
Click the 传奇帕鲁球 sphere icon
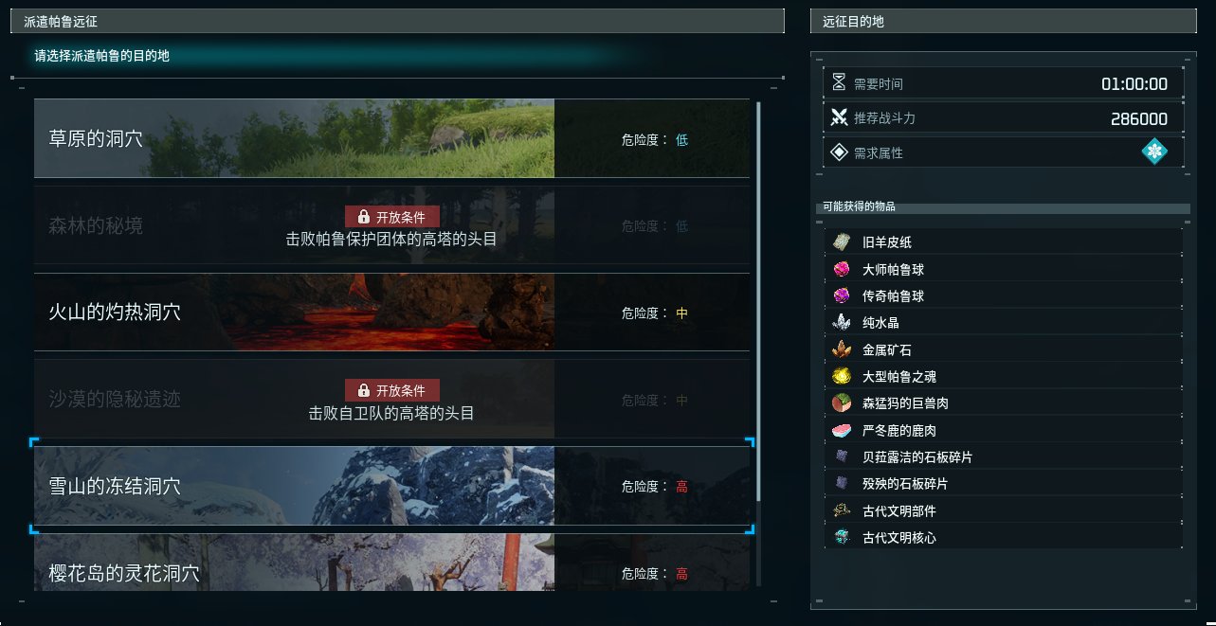(841, 295)
